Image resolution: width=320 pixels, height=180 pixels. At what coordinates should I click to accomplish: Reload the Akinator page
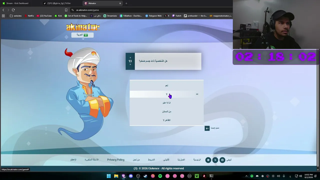(13, 10)
